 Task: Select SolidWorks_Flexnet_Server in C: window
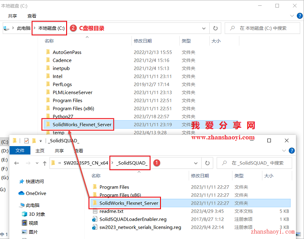pos(82,125)
